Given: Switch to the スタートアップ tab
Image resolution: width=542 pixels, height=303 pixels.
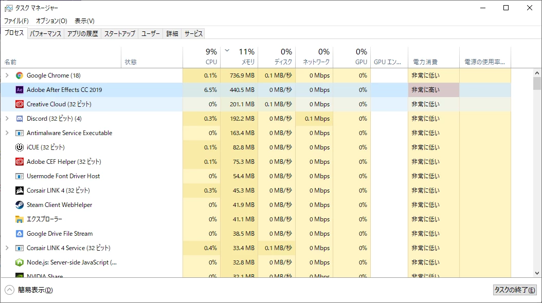Looking at the screenshot, I should [x=120, y=33].
